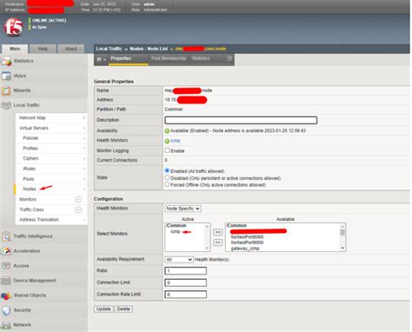Open the Pool Membership tab
Viewport: 412px width, 332px height.
[169, 59]
